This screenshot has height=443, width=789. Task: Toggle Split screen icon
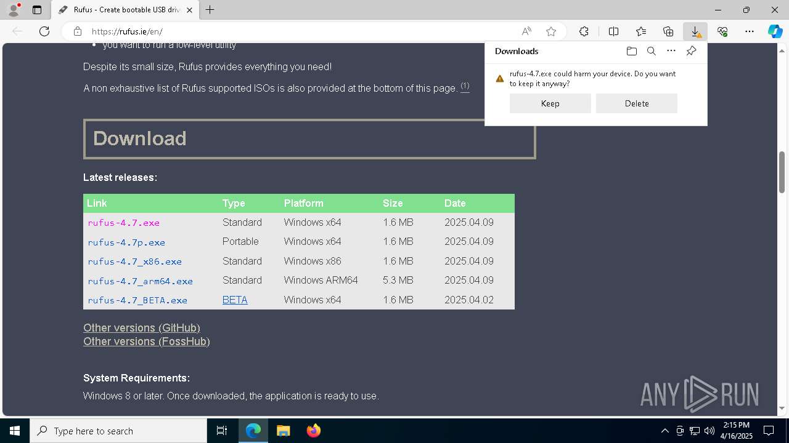pos(613,31)
